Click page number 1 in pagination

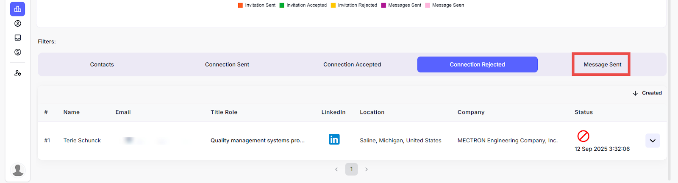point(351,169)
